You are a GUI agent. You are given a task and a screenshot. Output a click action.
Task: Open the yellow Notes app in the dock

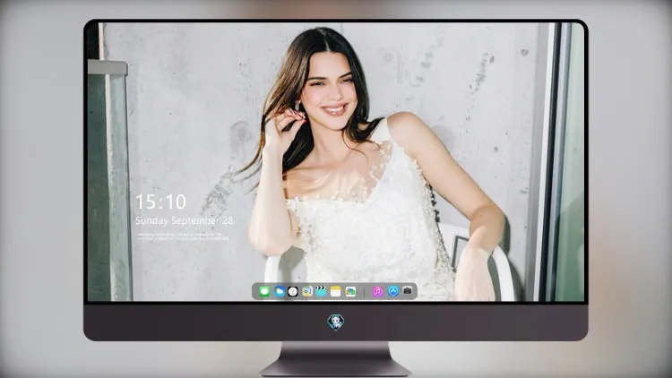(336, 291)
